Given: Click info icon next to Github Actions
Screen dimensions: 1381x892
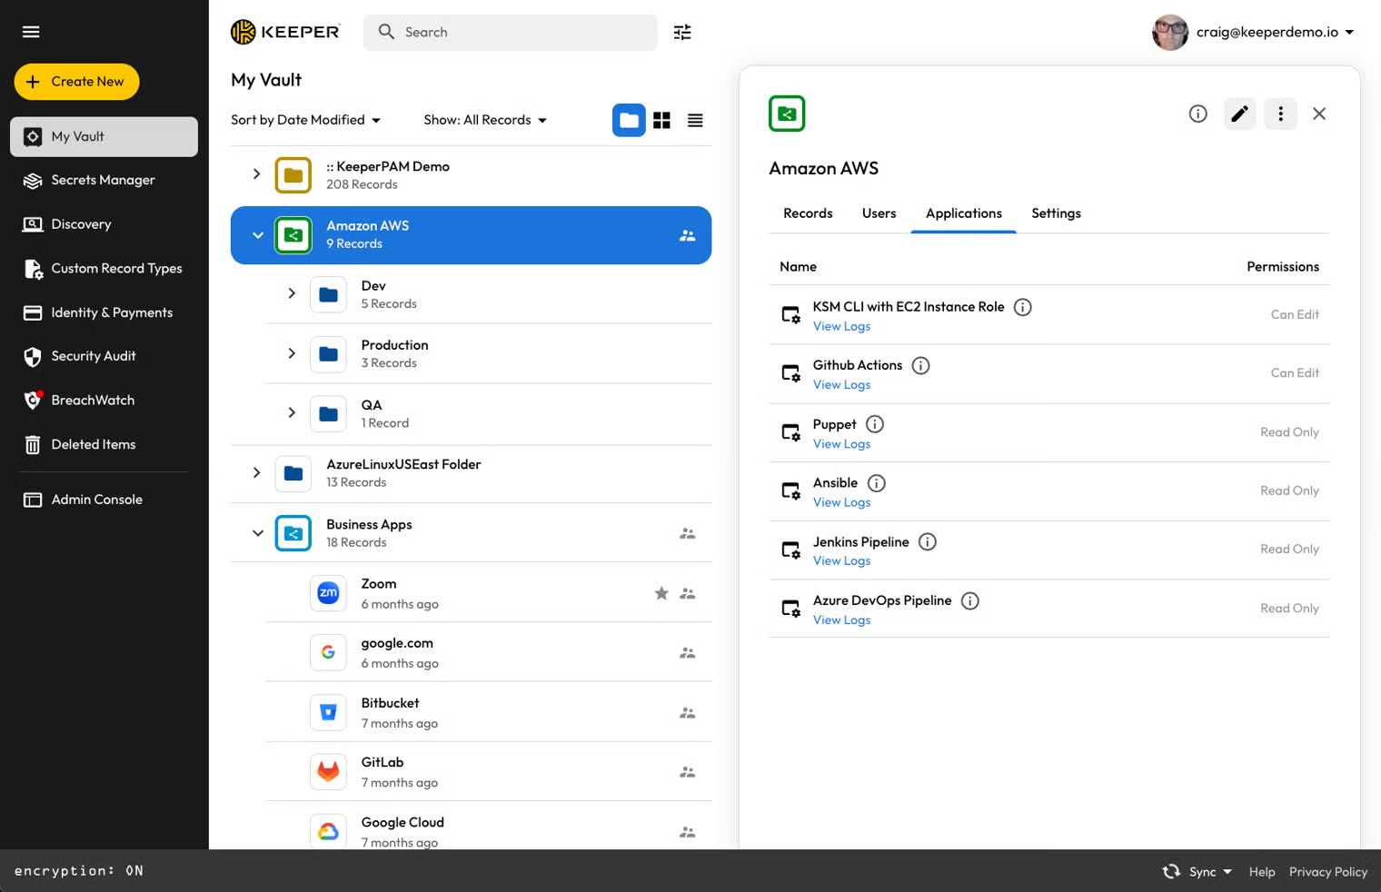Looking at the screenshot, I should (x=920, y=366).
